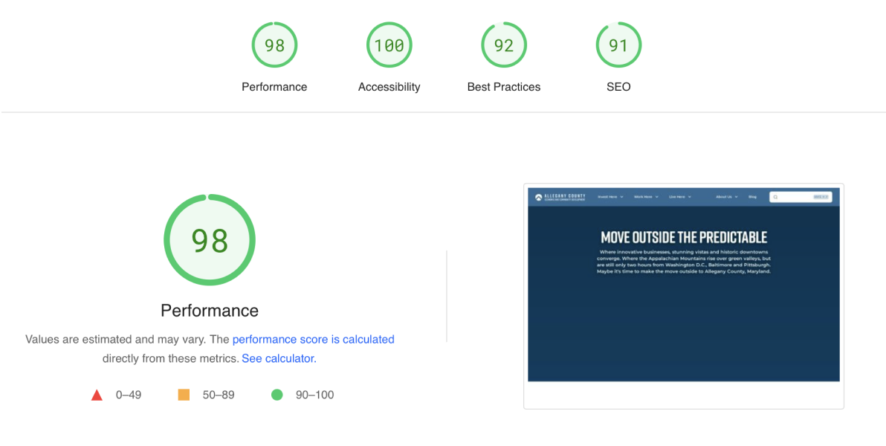Click the "Move Outside the Predictable" headline in the thumbnail
886x446 pixels.
(684, 237)
